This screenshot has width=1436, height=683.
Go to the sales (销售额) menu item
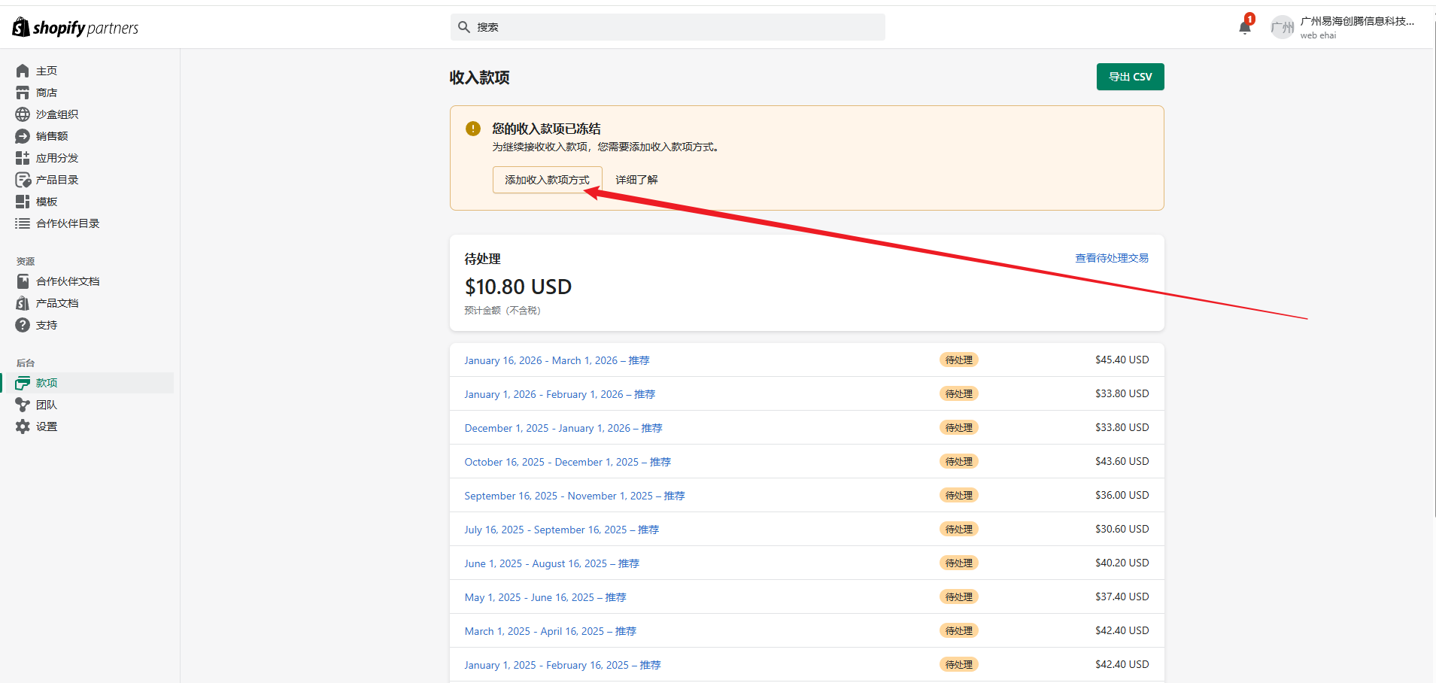52,136
